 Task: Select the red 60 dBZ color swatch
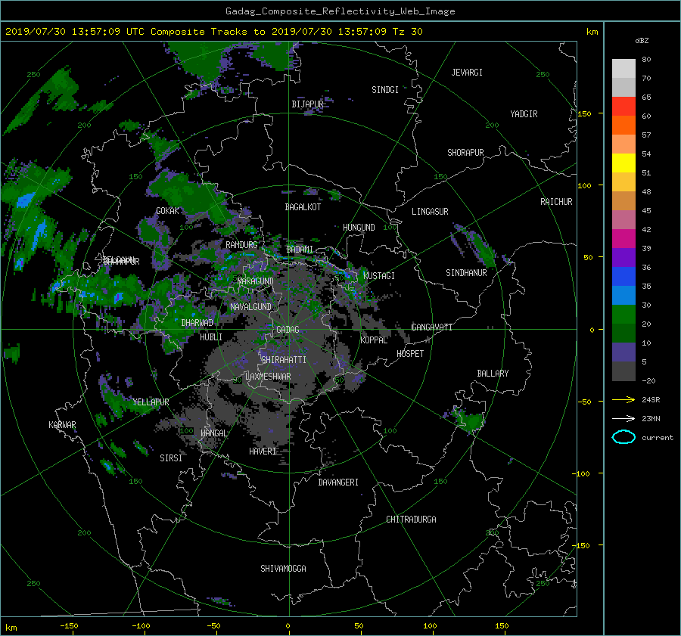(623, 107)
